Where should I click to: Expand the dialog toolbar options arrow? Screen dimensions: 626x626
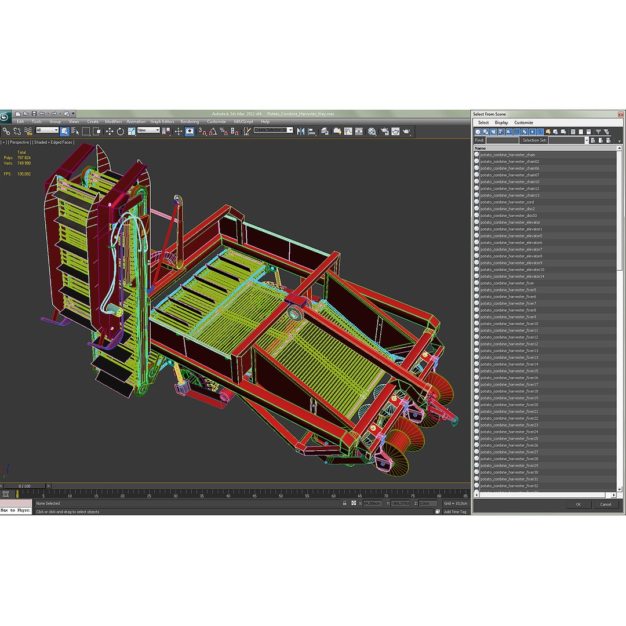pyautogui.click(x=619, y=141)
